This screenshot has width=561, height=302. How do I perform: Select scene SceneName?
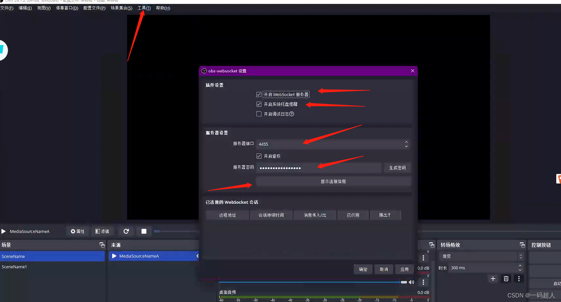coord(52,256)
